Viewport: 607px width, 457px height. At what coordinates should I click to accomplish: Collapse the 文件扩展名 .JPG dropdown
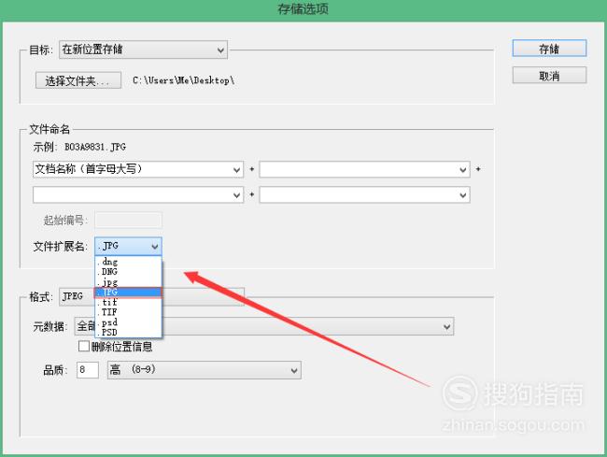point(128,247)
